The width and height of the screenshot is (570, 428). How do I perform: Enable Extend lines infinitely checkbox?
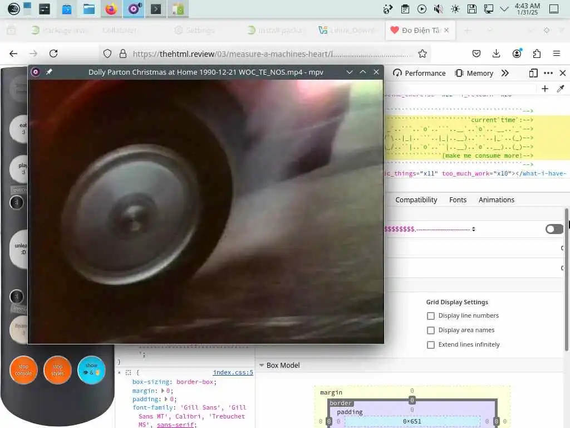pos(431,345)
